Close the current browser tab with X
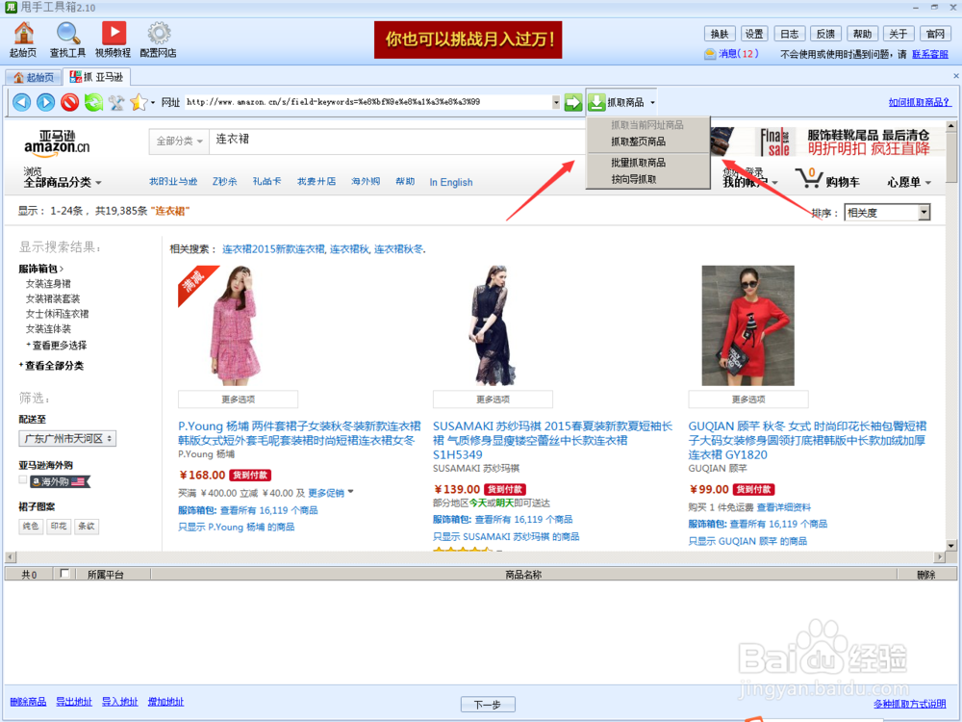 955,76
